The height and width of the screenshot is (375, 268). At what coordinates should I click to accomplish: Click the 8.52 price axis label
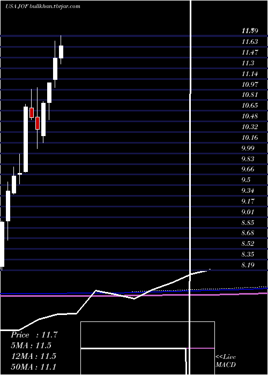tap(248, 244)
